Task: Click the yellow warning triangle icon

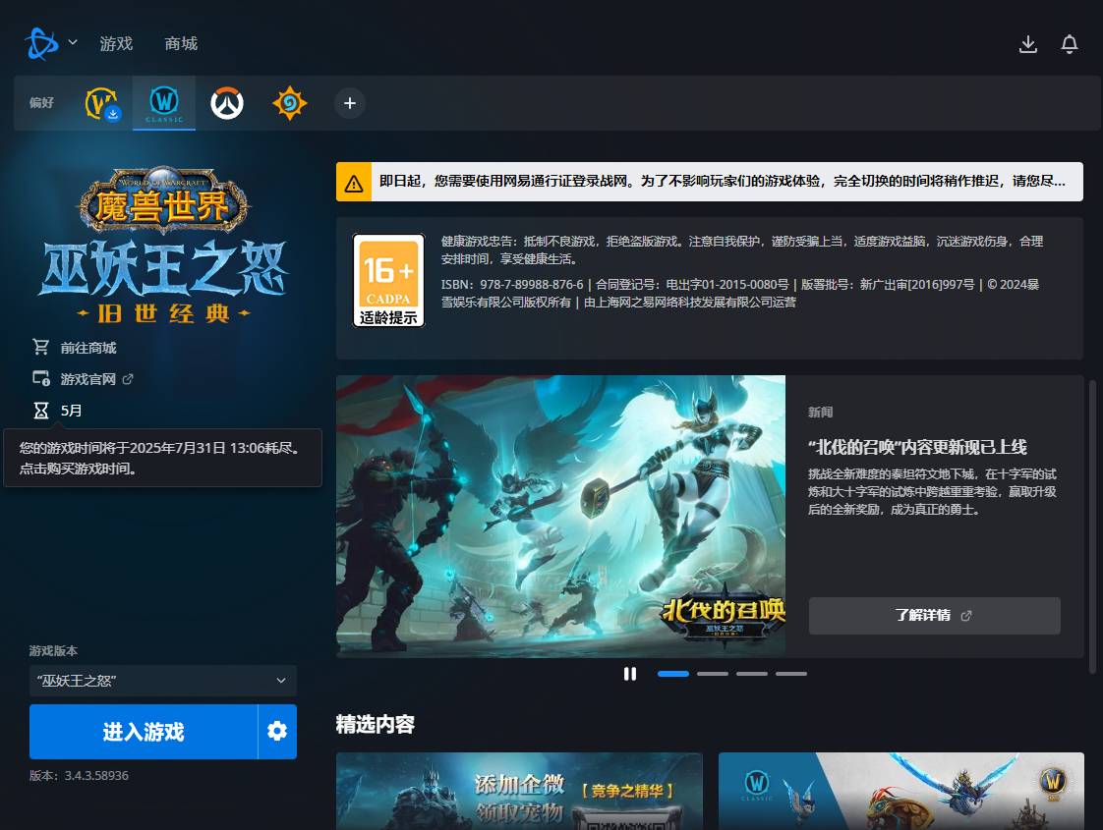Action: click(x=354, y=183)
